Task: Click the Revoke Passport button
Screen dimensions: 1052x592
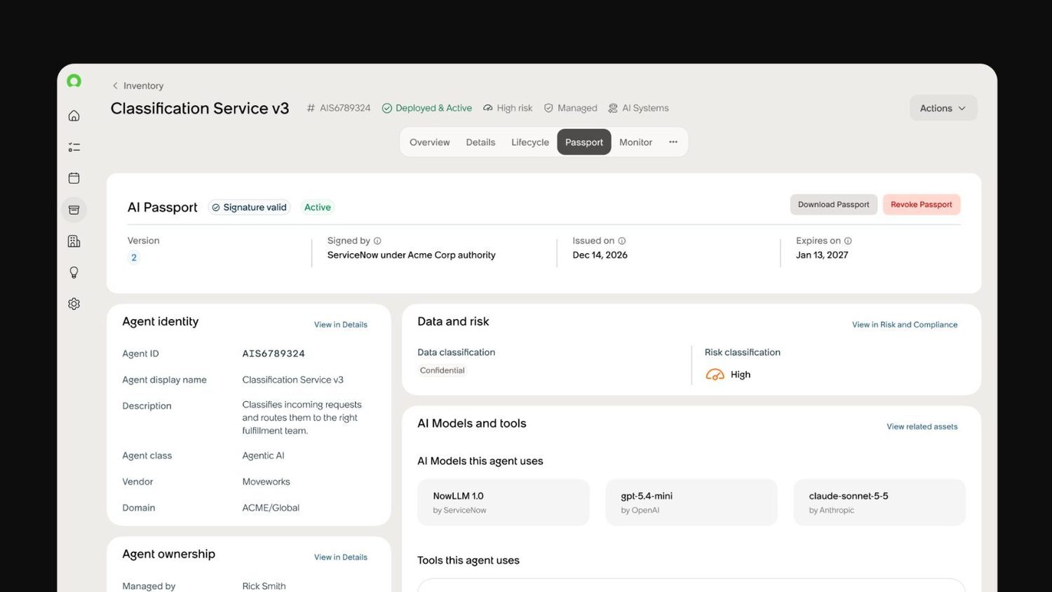Action: (x=922, y=205)
